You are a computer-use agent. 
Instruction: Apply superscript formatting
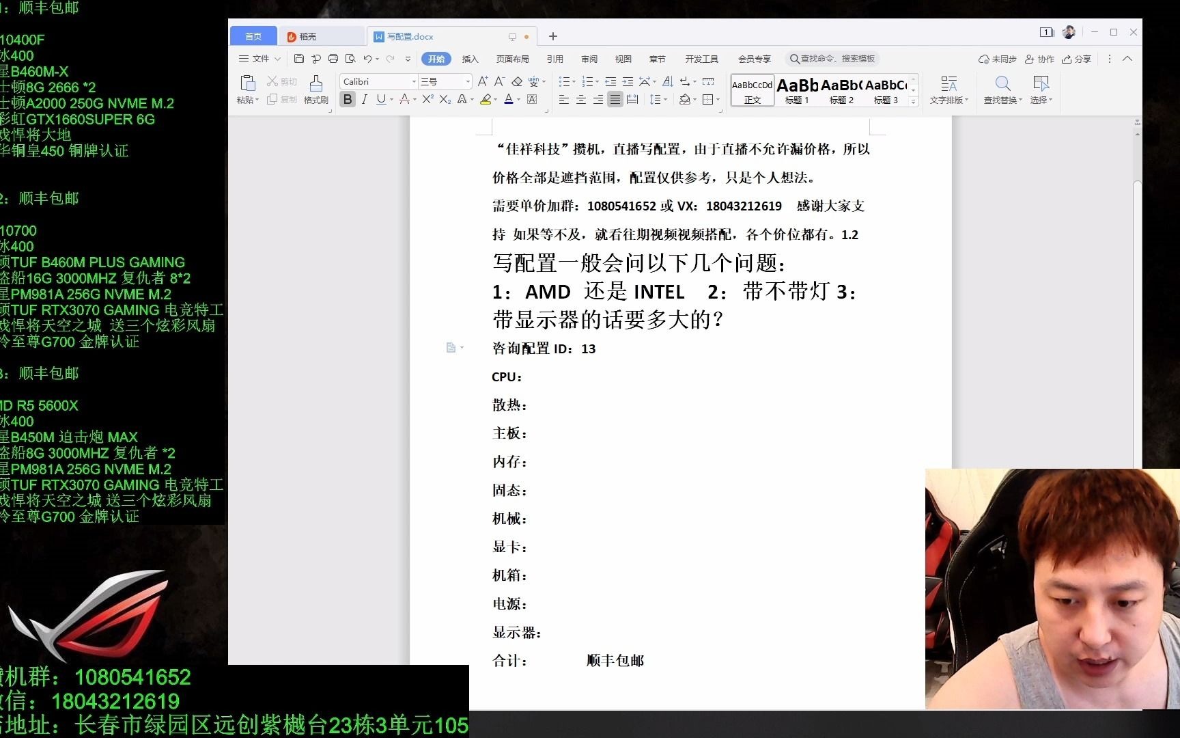coord(426,100)
